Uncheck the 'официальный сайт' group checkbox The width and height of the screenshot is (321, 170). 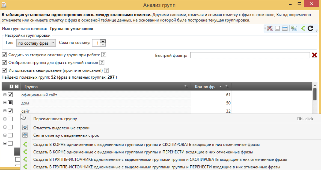coord(10,95)
